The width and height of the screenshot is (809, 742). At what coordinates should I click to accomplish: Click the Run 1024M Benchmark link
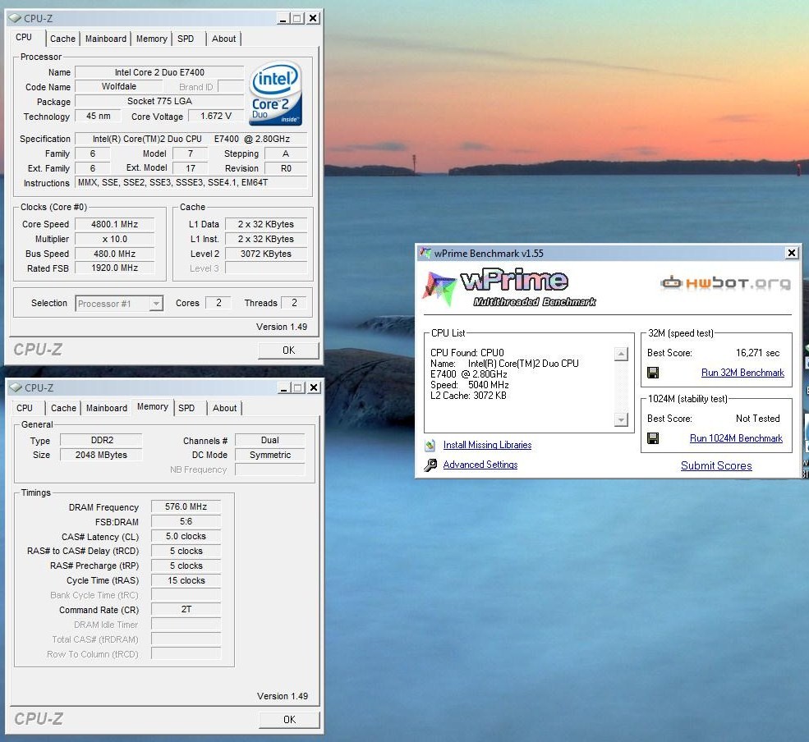pyautogui.click(x=736, y=437)
